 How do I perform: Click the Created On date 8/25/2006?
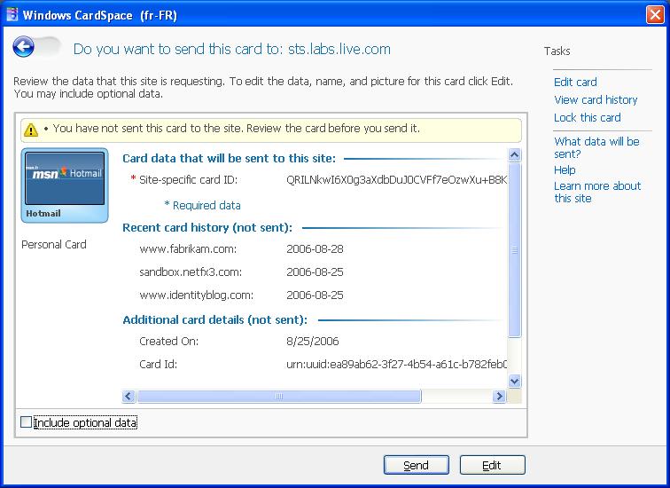click(312, 342)
